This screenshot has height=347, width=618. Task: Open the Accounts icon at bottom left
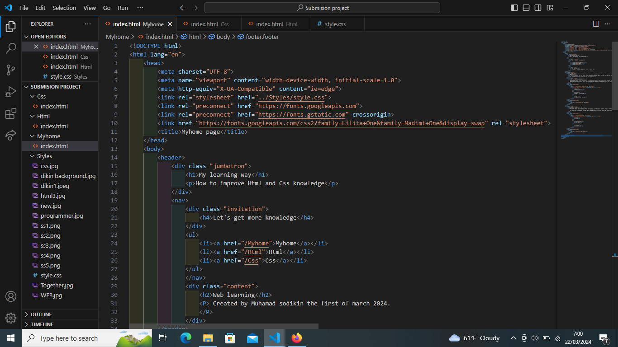click(11, 297)
